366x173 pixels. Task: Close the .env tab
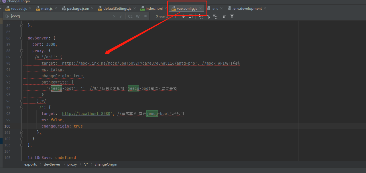click(221, 9)
